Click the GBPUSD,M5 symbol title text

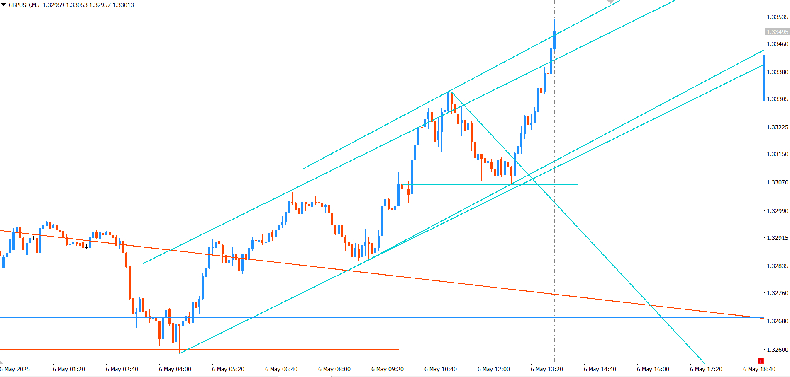[24, 5]
